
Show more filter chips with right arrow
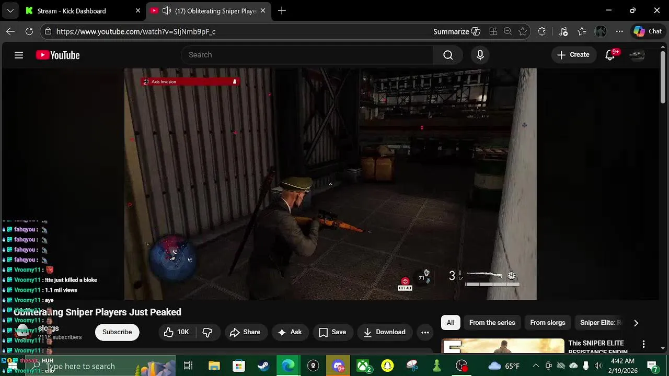pyautogui.click(x=636, y=323)
